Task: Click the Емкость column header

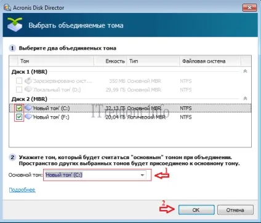Action: (110, 61)
